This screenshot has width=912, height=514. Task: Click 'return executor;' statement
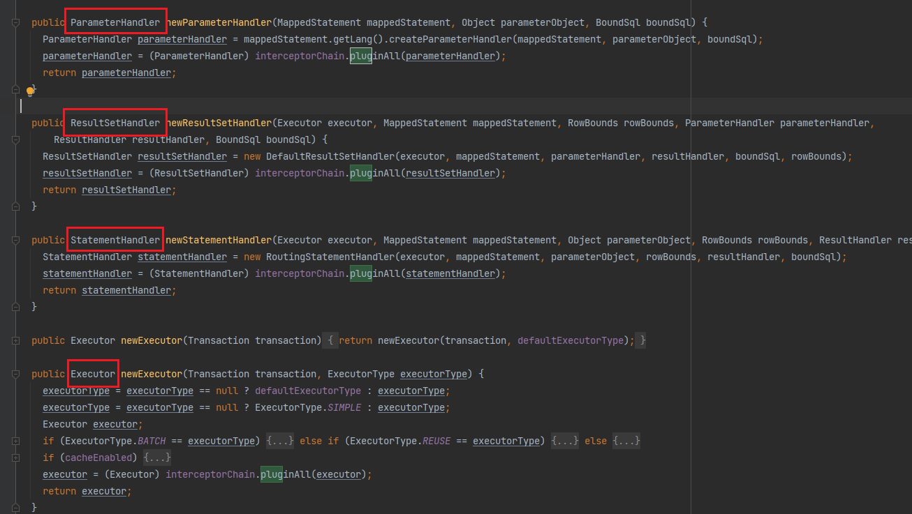(x=87, y=491)
